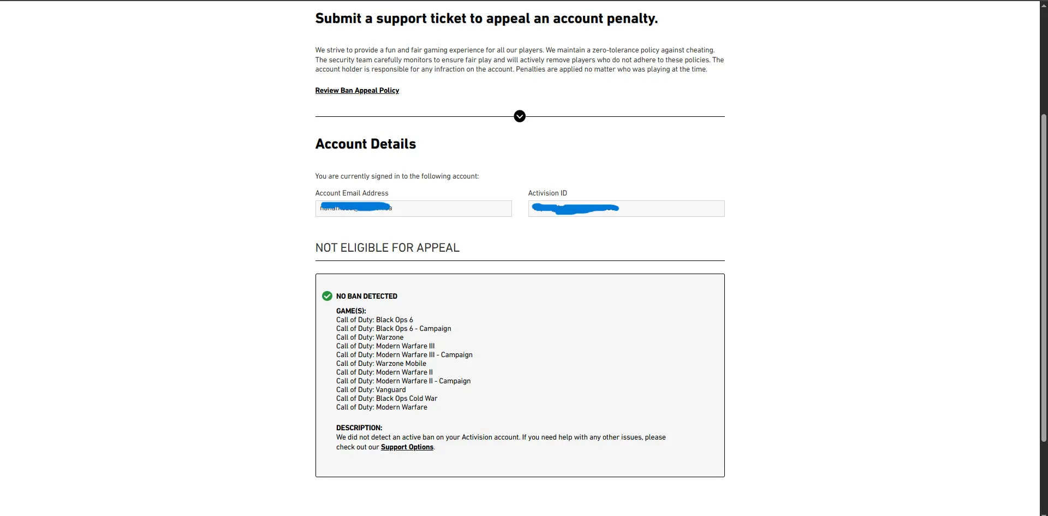Select the Modern Warfare III - Campaign entry
Screen dimensions: 1048x516
404,355
